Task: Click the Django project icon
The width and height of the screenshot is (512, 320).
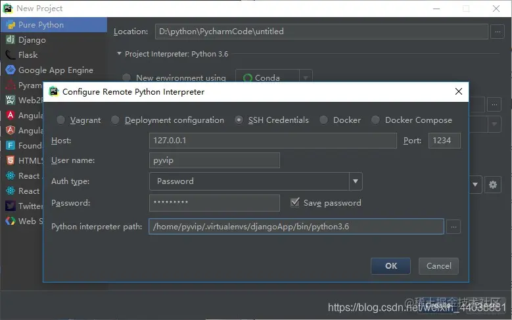Action: click(11, 40)
